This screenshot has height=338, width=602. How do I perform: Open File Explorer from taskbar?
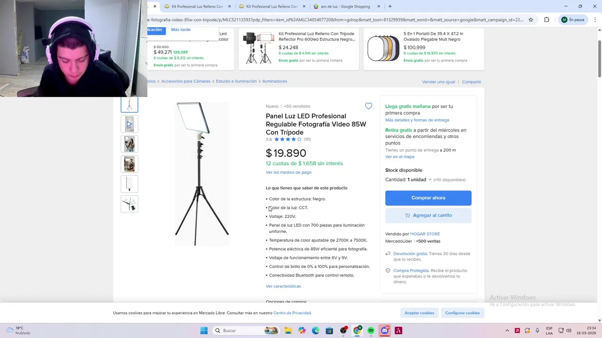pyautogui.click(x=288, y=330)
